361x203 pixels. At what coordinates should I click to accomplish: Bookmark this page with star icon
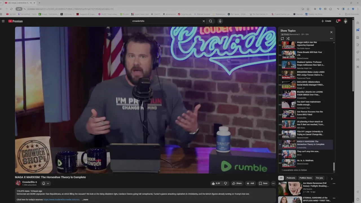[308, 9]
